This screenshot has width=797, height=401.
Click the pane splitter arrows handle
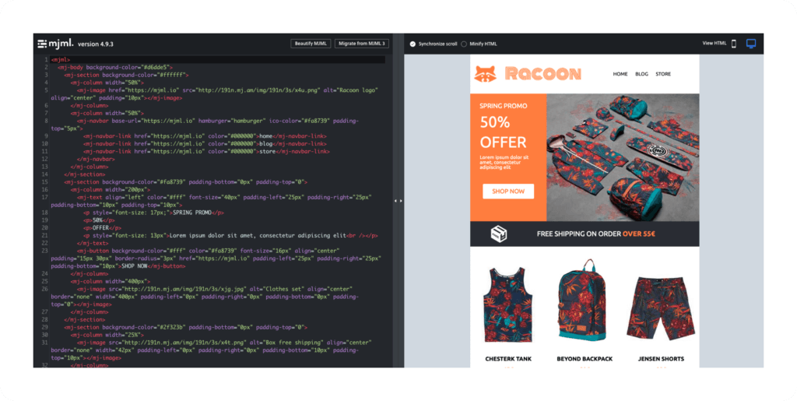tap(398, 201)
